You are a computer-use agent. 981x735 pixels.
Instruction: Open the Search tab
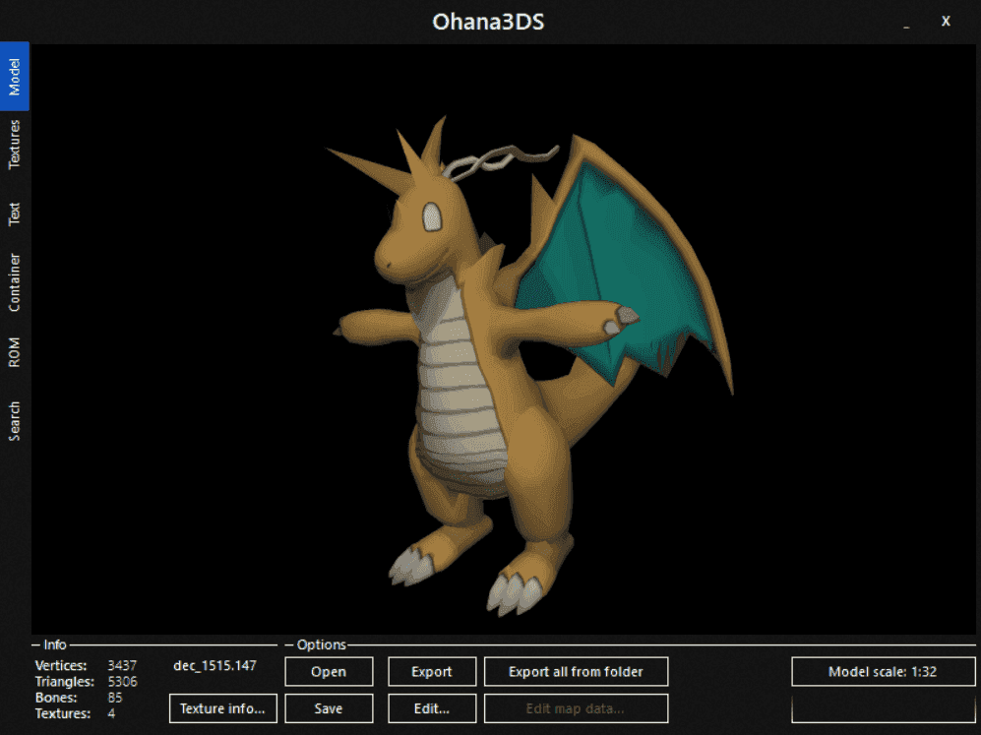15,421
